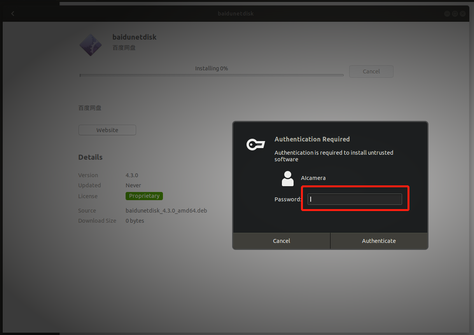Screen dimensions: 474x335
Task: Maximize the baidunetdisk window
Action: [455, 14]
